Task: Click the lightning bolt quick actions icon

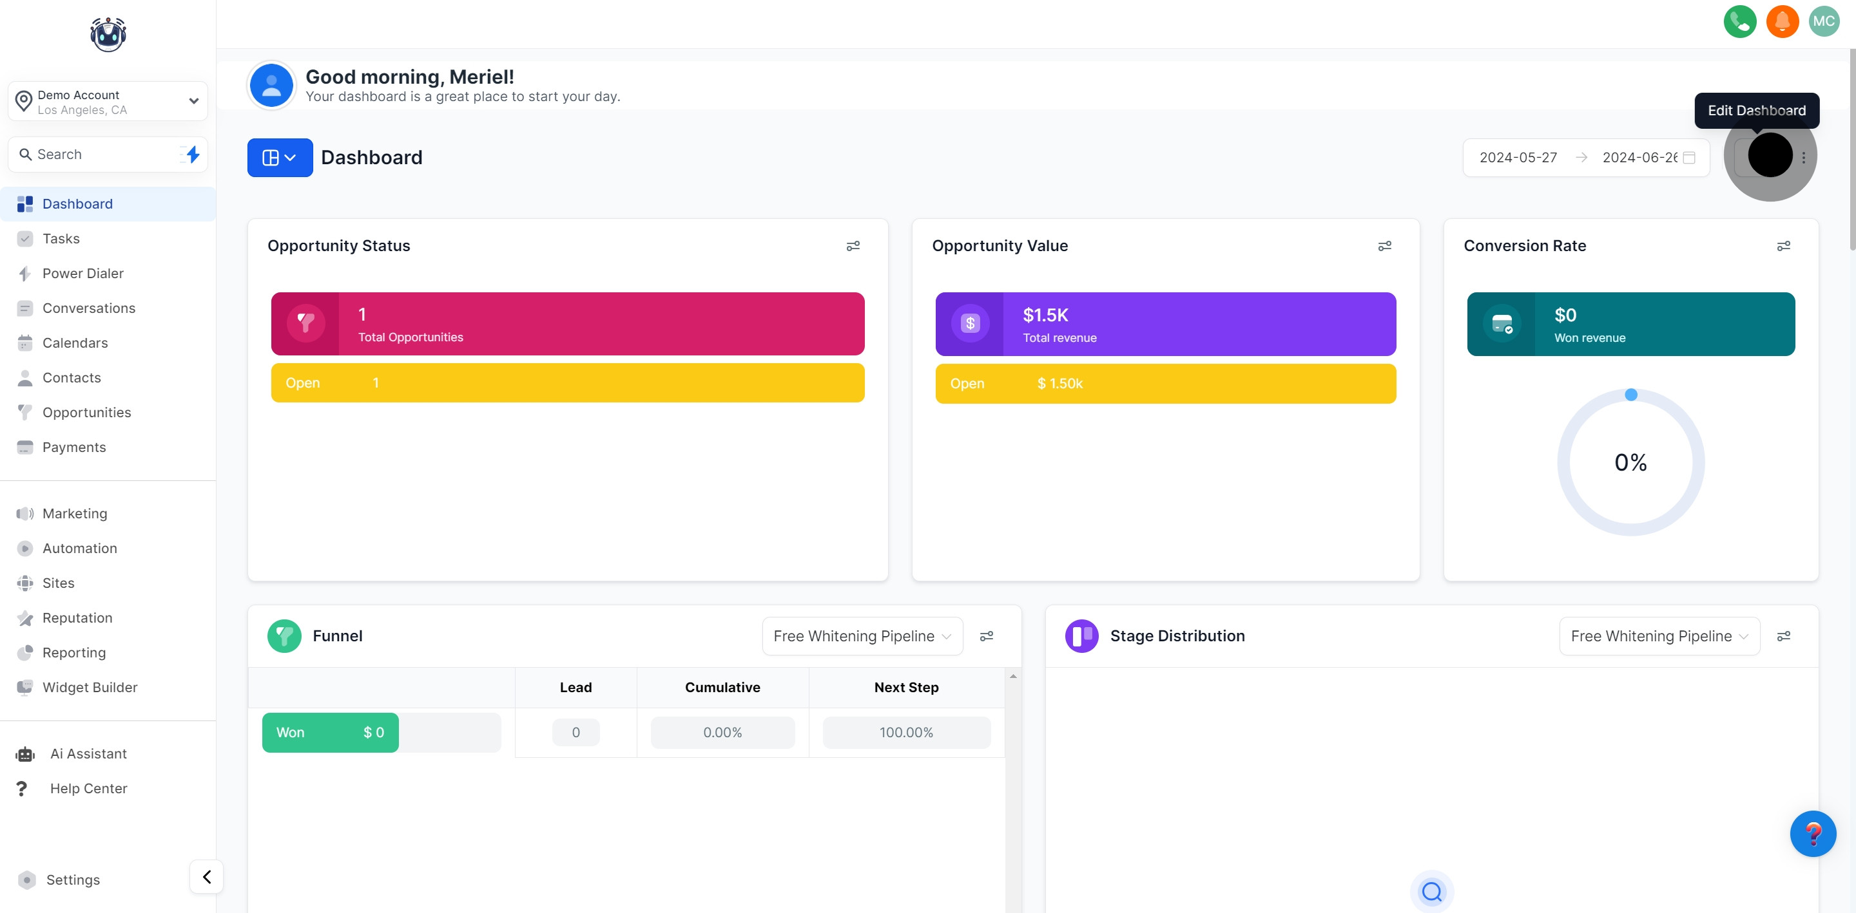Action: [193, 154]
